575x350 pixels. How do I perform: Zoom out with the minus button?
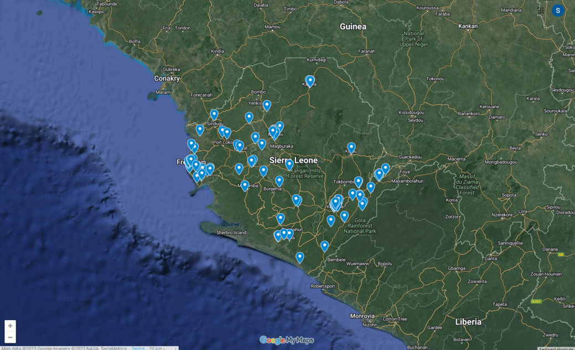[x=11, y=337]
